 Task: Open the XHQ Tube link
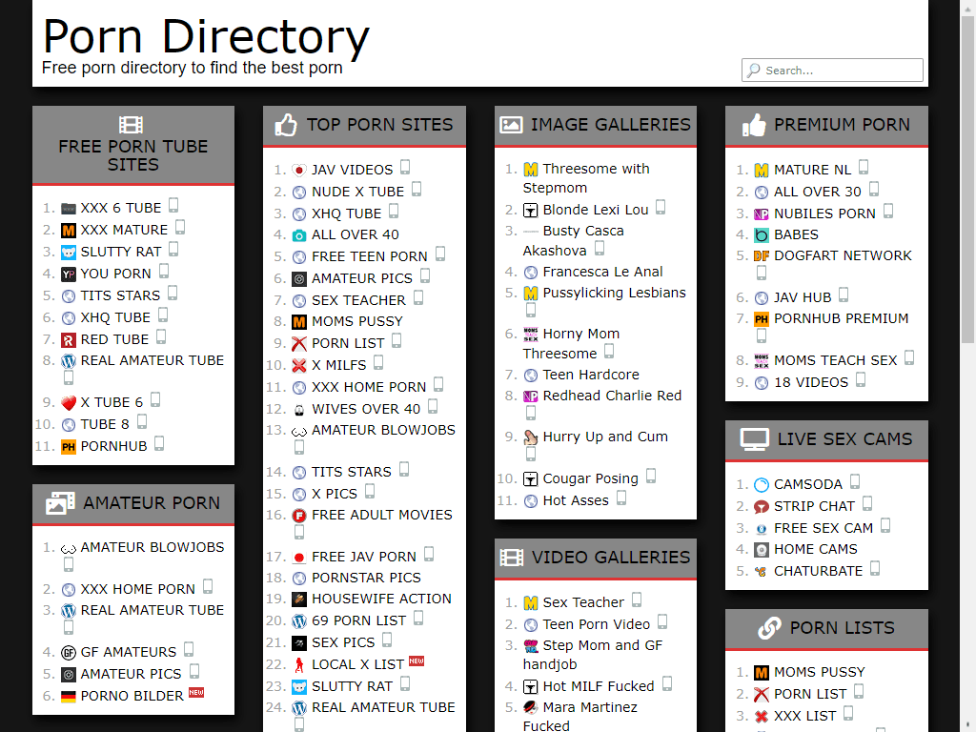click(346, 213)
